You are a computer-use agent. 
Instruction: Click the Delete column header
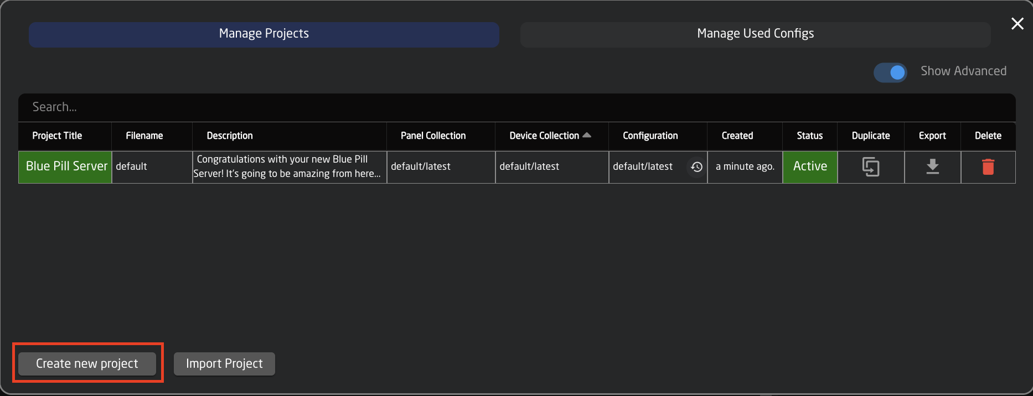(988, 136)
